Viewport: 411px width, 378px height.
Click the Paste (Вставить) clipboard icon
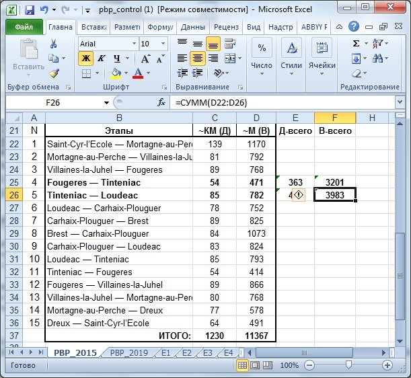(28, 48)
